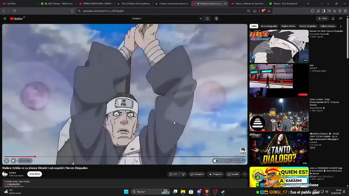Bookmark this page in the address bar
Image resolution: width=349 pixels, height=196 pixels.
(72, 11)
